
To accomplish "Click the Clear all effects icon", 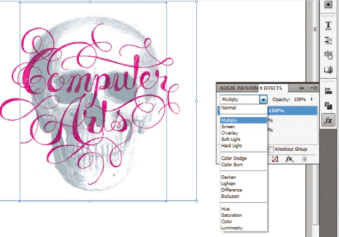I will point(275,159).
